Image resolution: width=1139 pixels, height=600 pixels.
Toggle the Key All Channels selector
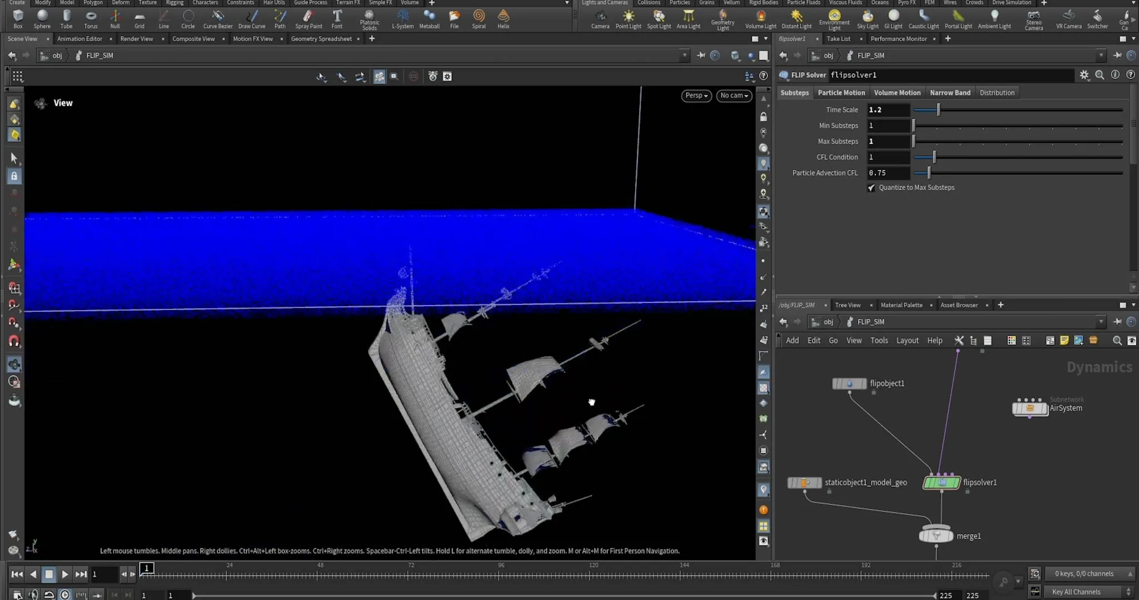[1088, 592]
